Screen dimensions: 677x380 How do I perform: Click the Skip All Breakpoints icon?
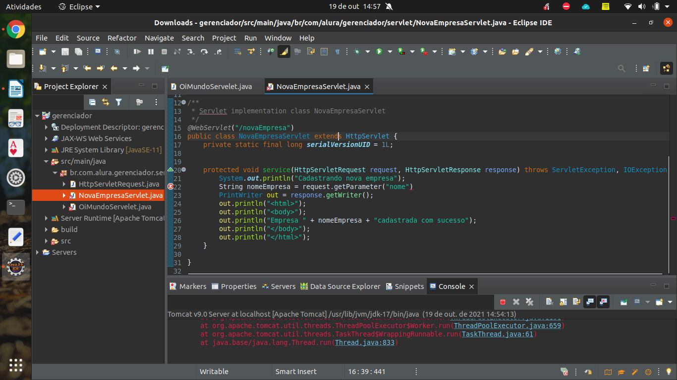click(117, 51)
